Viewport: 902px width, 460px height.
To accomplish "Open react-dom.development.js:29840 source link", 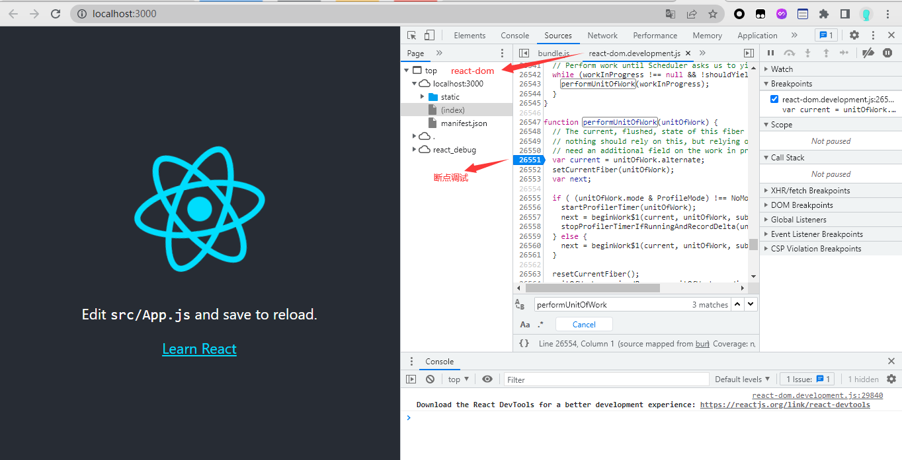I will point(817,396).
